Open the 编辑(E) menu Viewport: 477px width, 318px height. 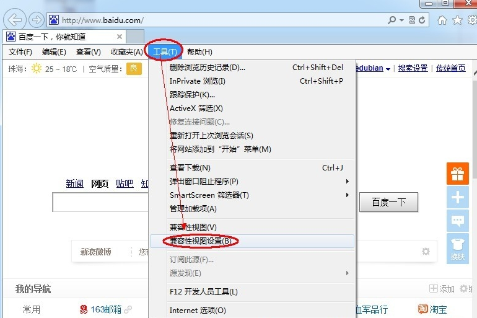tap(54, 52)
